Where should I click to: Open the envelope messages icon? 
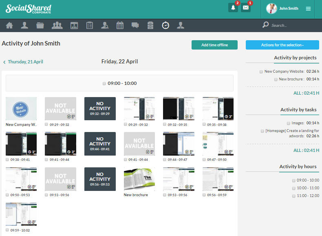[246, 8]
